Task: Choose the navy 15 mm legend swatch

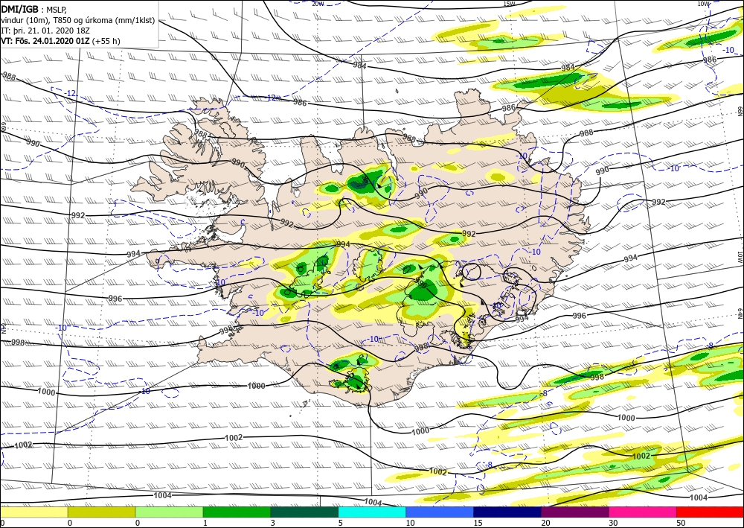Action: point(507,512)
